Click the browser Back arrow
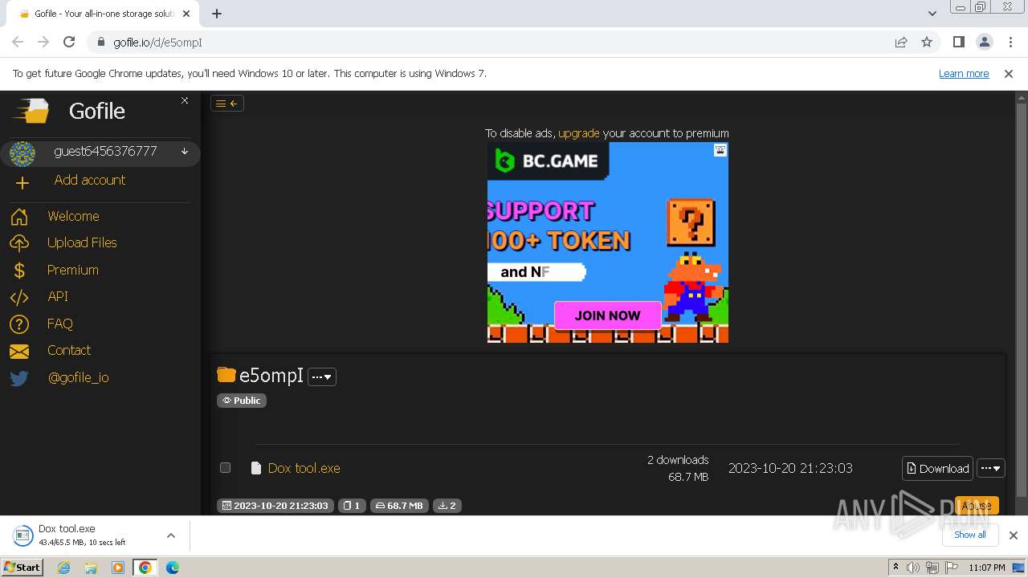Viewport: 1028px width, 578px height. [18, 42]
